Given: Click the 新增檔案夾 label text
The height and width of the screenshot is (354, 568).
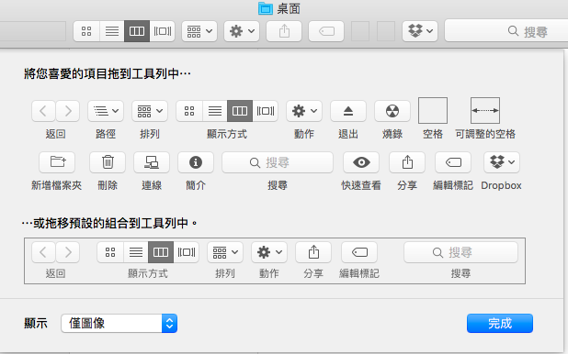Looking at the screenshot, I should pos(56,185).
